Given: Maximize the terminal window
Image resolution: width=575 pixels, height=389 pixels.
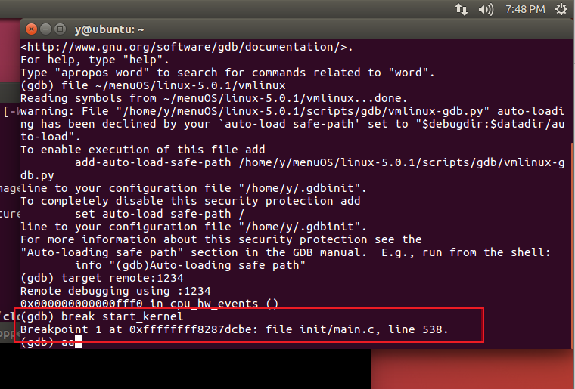Looking at the screenshot, I should click(x=60, y=29).
